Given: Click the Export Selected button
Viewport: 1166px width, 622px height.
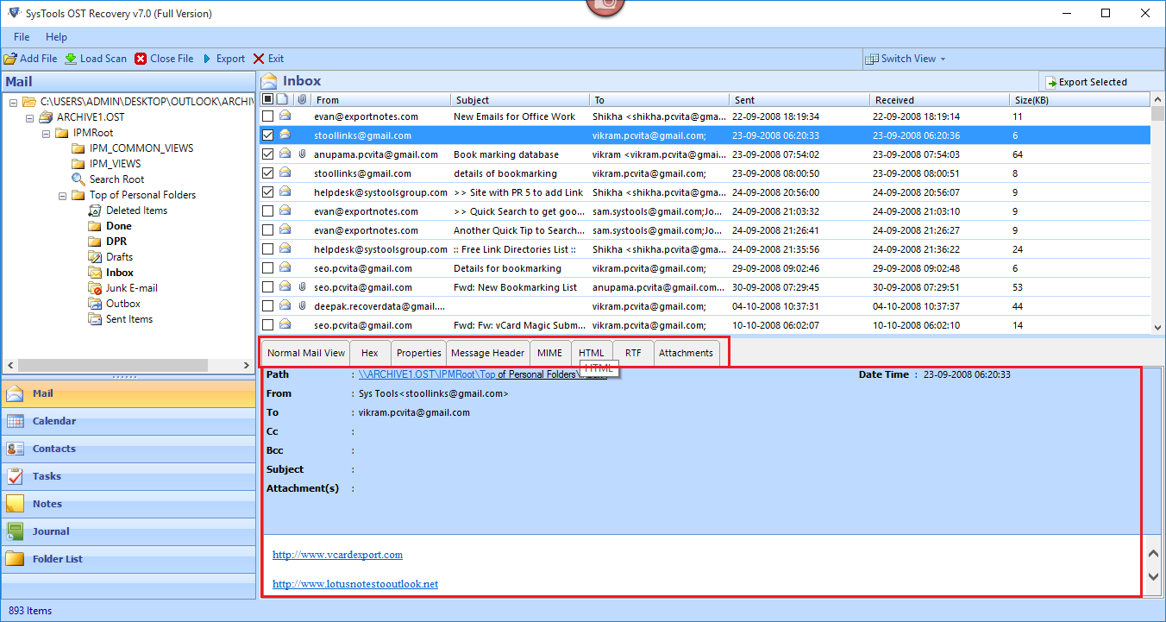Looking at the screenshot, I should (x=1086, y=82).
